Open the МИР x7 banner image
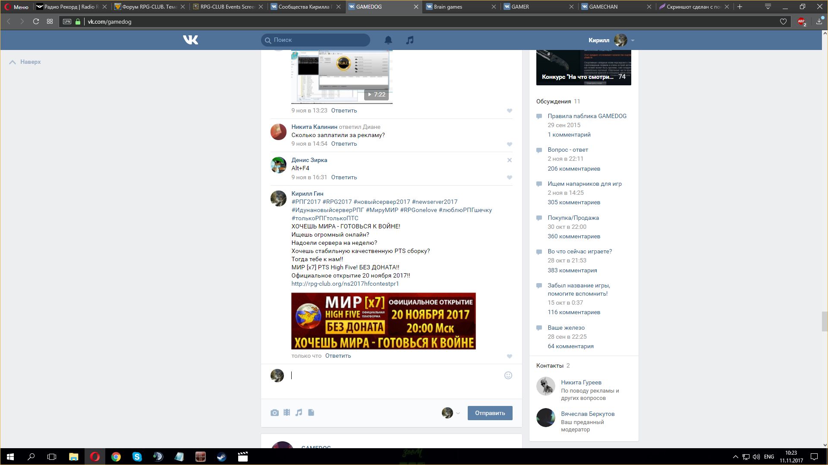The image size is (828, 465). pos(383,321)
